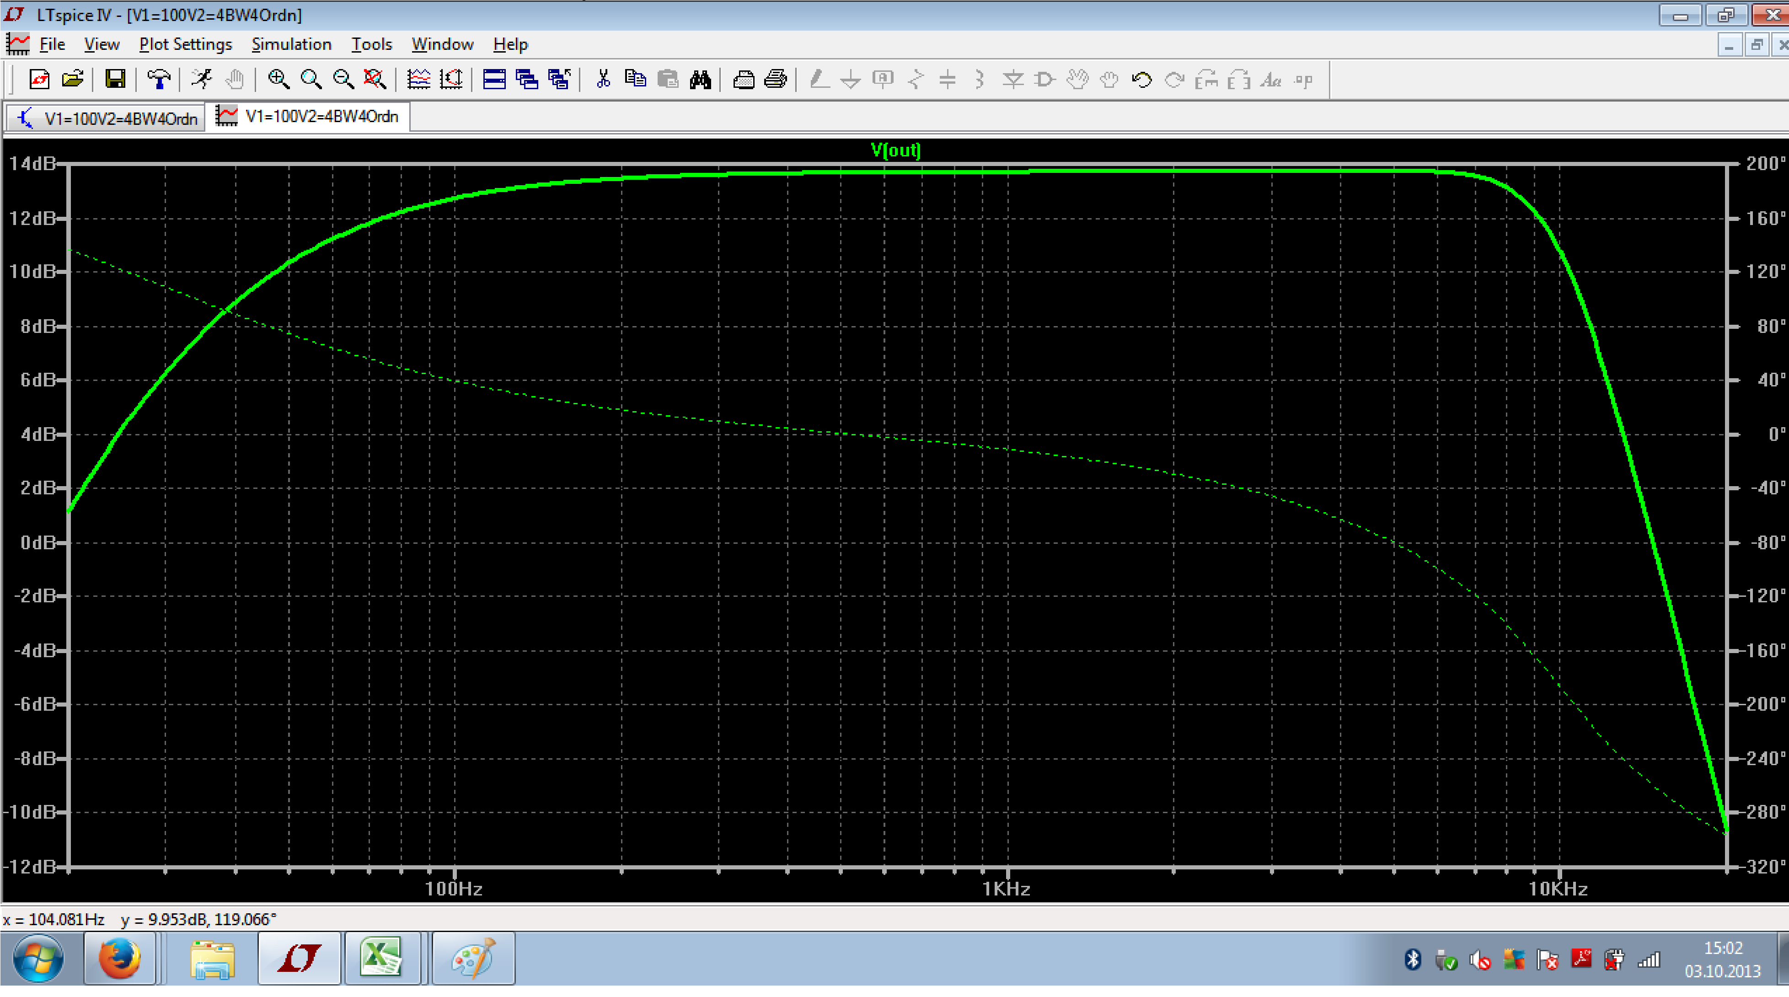Click the Find binoculars icon
This screenshot has width=1789, height=997.
(x=700, y=79)
